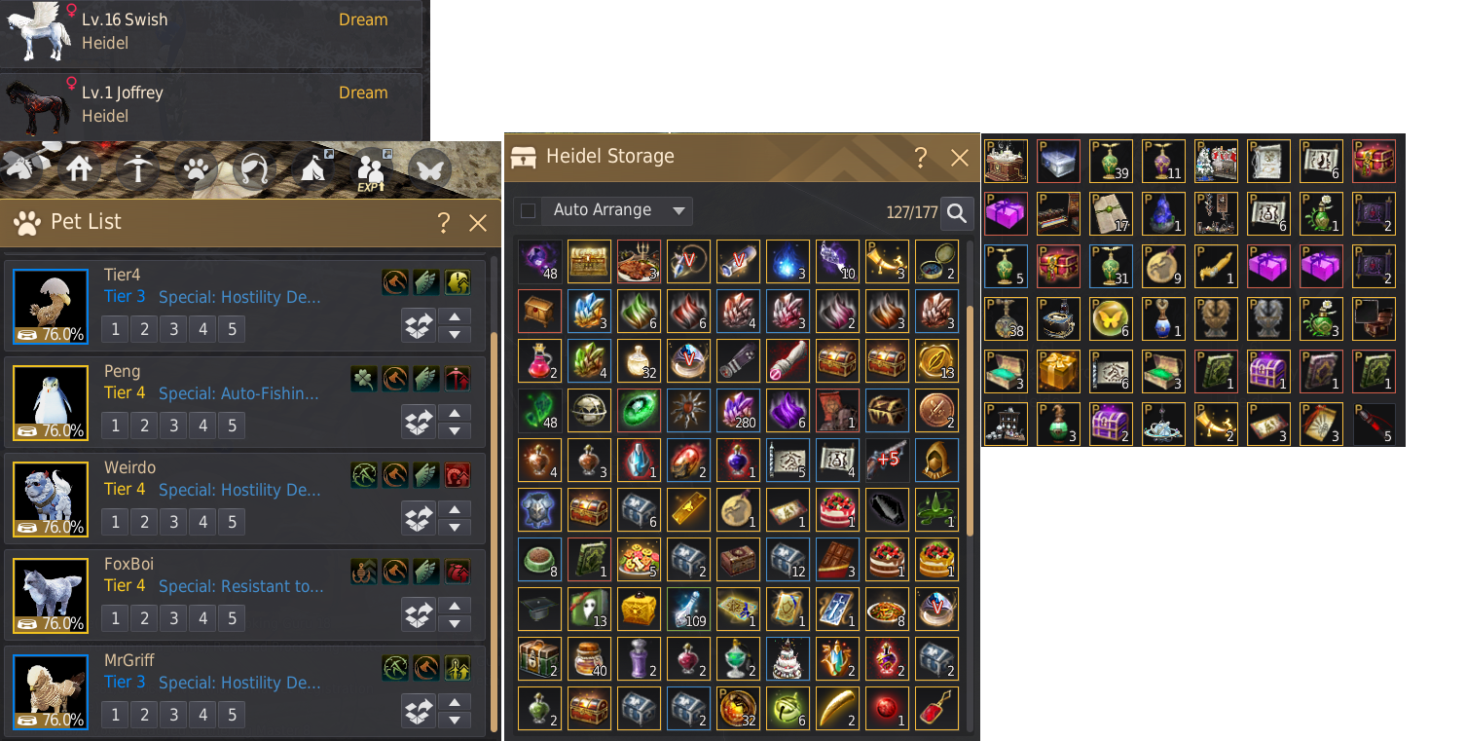This screenshot has width=1466, height=741.
Task: Toggle skill slot 3 for pet Weirdo
Action: [x=173, y=522]
